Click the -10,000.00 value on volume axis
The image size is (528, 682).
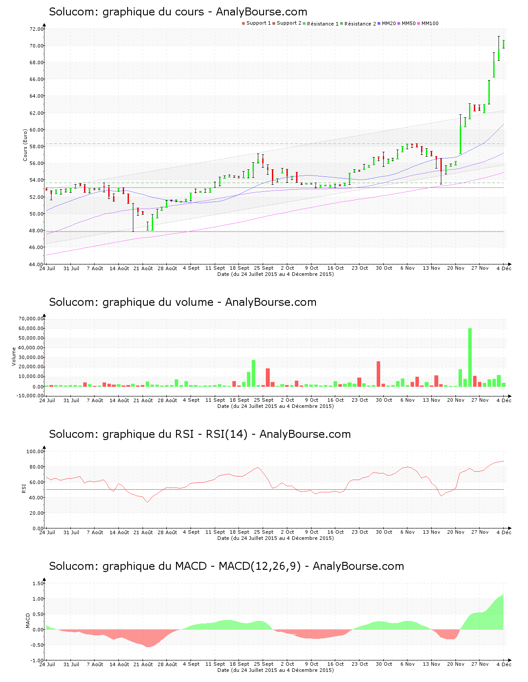pyautogui.click(x=30, y=396)
